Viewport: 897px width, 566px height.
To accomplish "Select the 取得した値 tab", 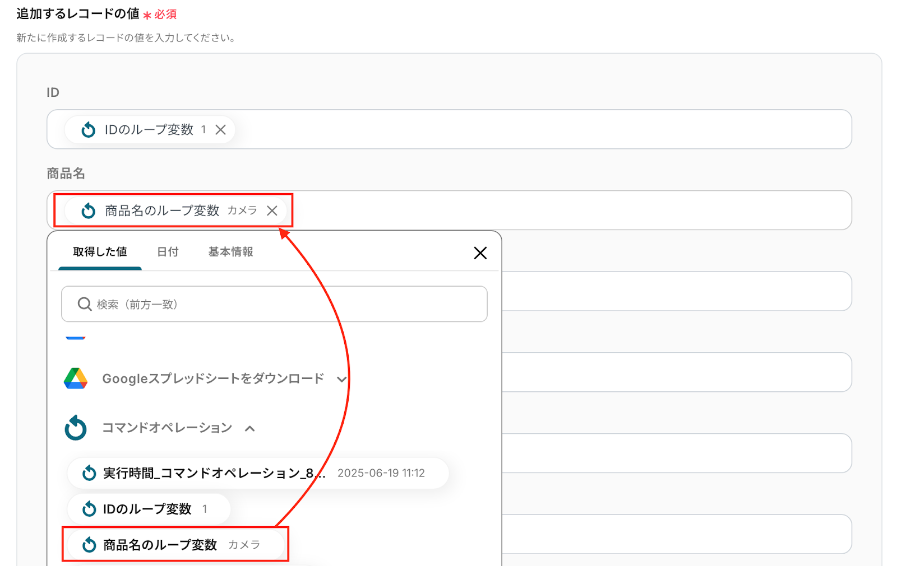I will (100, 252).
